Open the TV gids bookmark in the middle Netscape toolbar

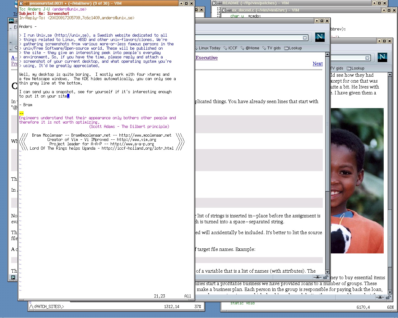click(271, 48)
